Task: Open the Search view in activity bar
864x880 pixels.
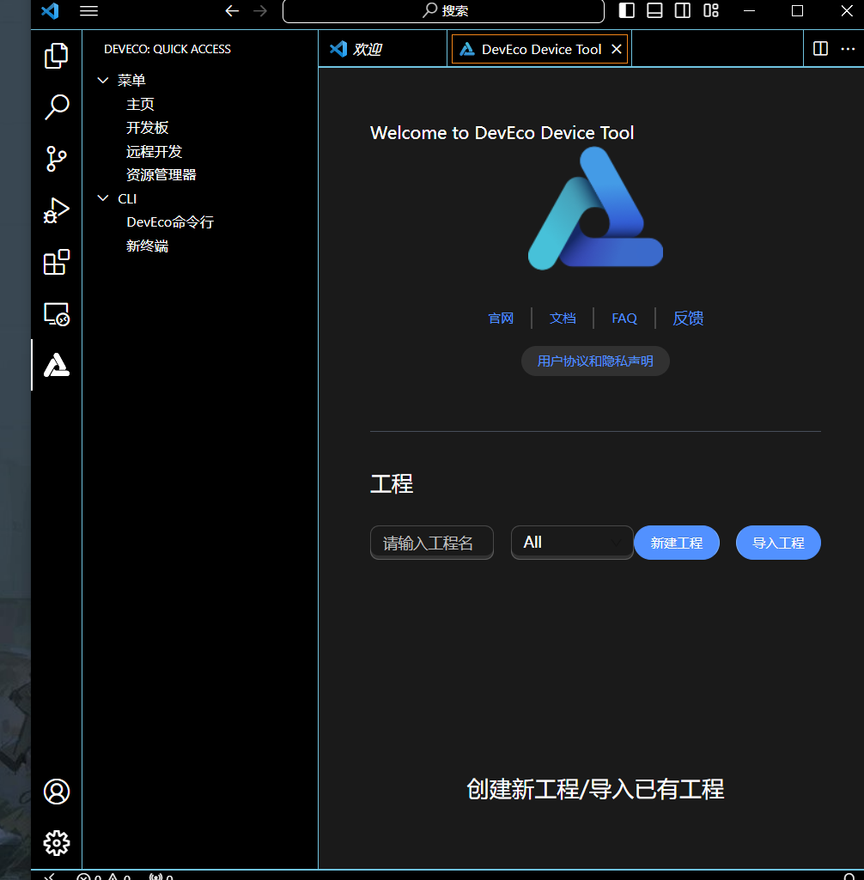Action: 57,107
